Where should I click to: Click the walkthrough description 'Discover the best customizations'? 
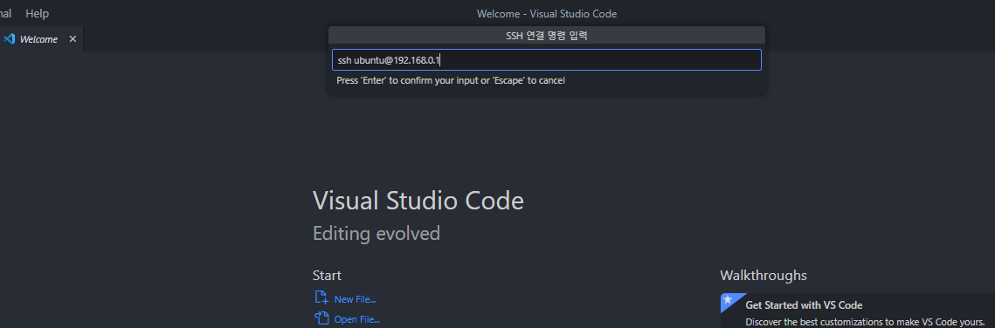[x=865, y=322]
